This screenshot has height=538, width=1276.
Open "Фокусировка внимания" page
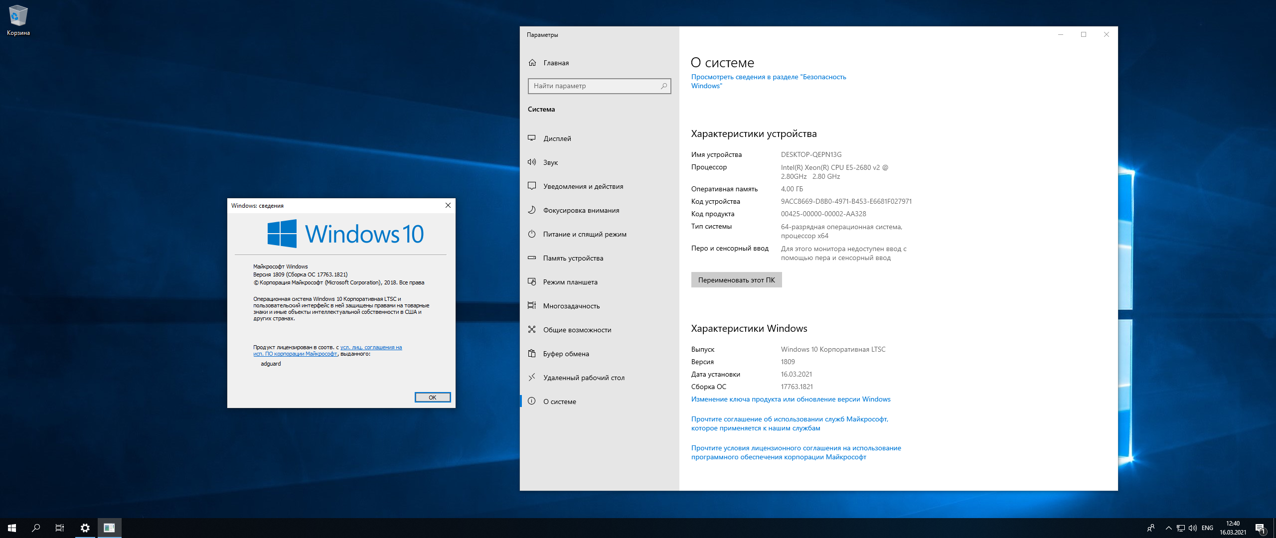pos(581,210)
